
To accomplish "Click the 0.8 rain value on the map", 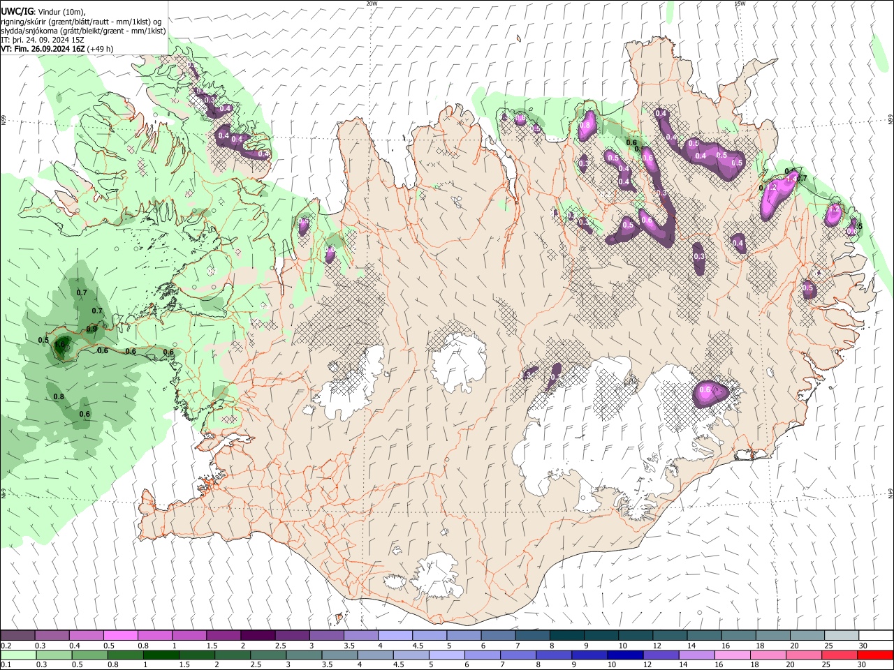I will pyautogui.click(x=59, y=397).
